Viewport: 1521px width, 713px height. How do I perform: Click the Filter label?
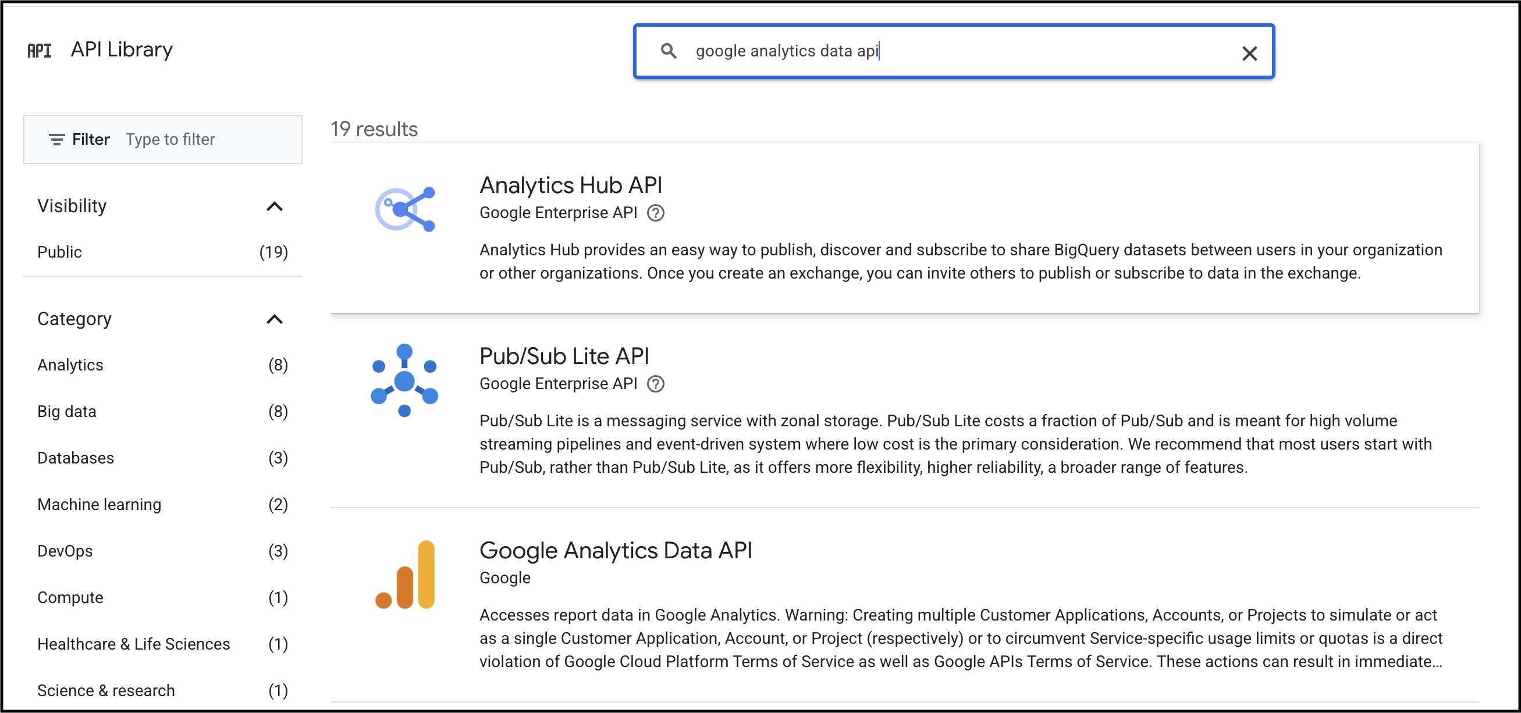[x=91, y=140]
